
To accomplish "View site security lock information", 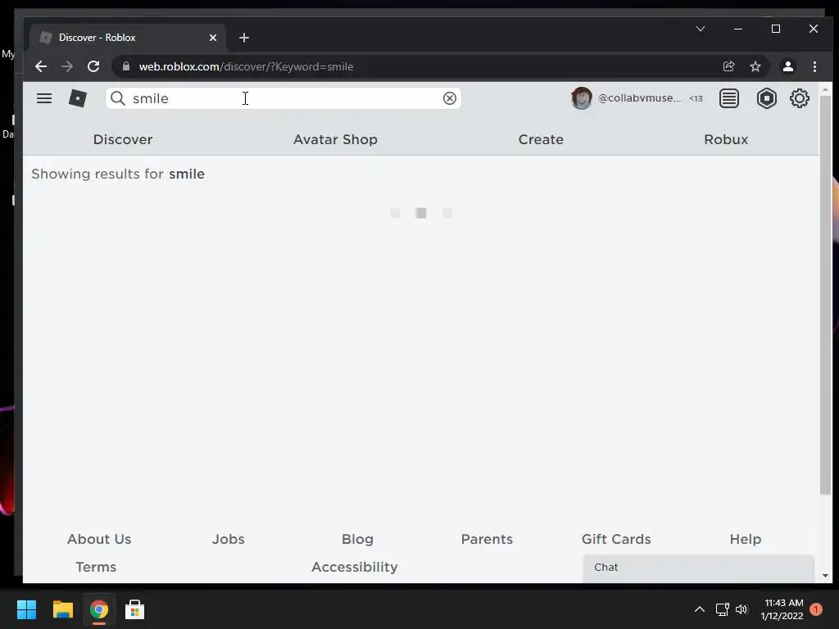I will [125, 66].
